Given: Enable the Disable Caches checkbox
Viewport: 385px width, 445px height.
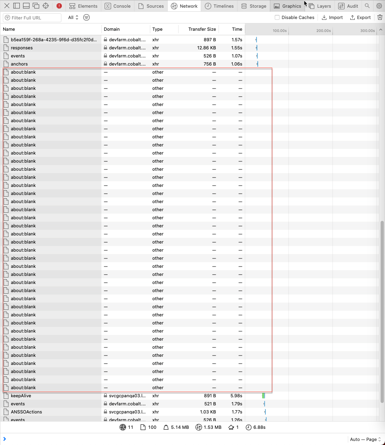Looking at the screenshot, I should tap(277, 17).
